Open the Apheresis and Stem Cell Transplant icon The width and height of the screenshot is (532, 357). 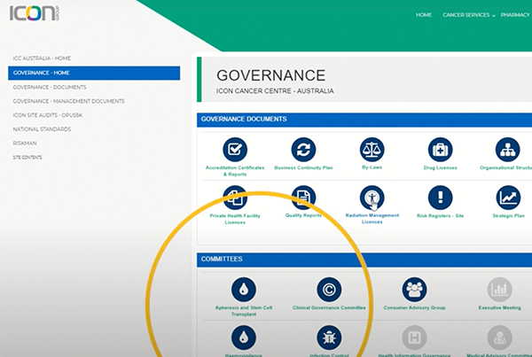point(244,290)
